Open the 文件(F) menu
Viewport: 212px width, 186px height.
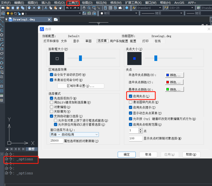click(x=6, y=3)
